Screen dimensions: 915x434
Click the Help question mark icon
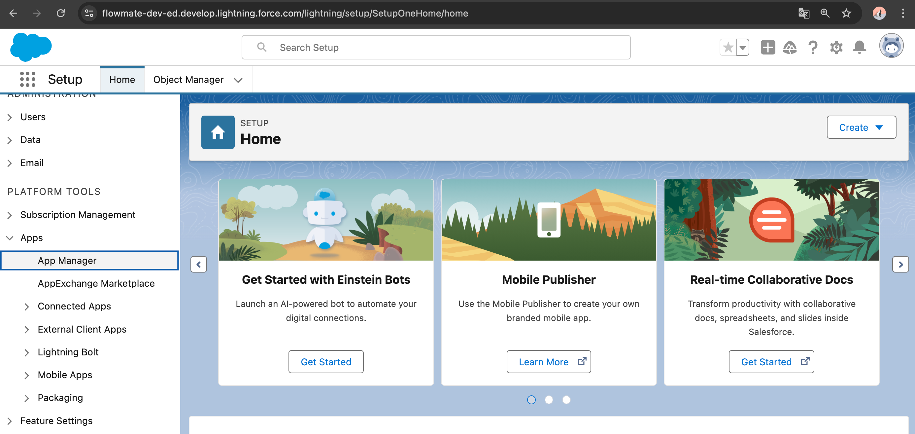pos(813,47)
